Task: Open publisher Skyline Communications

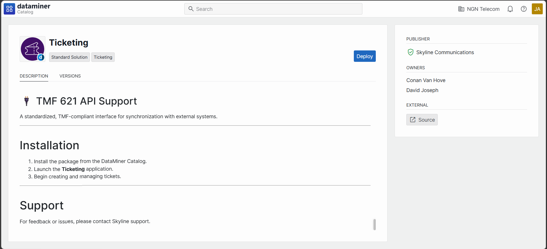Action: 445,52
